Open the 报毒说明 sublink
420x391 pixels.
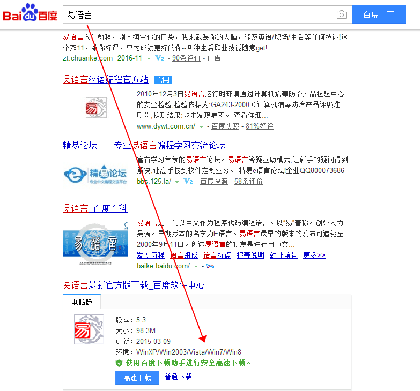pos(250,255)
